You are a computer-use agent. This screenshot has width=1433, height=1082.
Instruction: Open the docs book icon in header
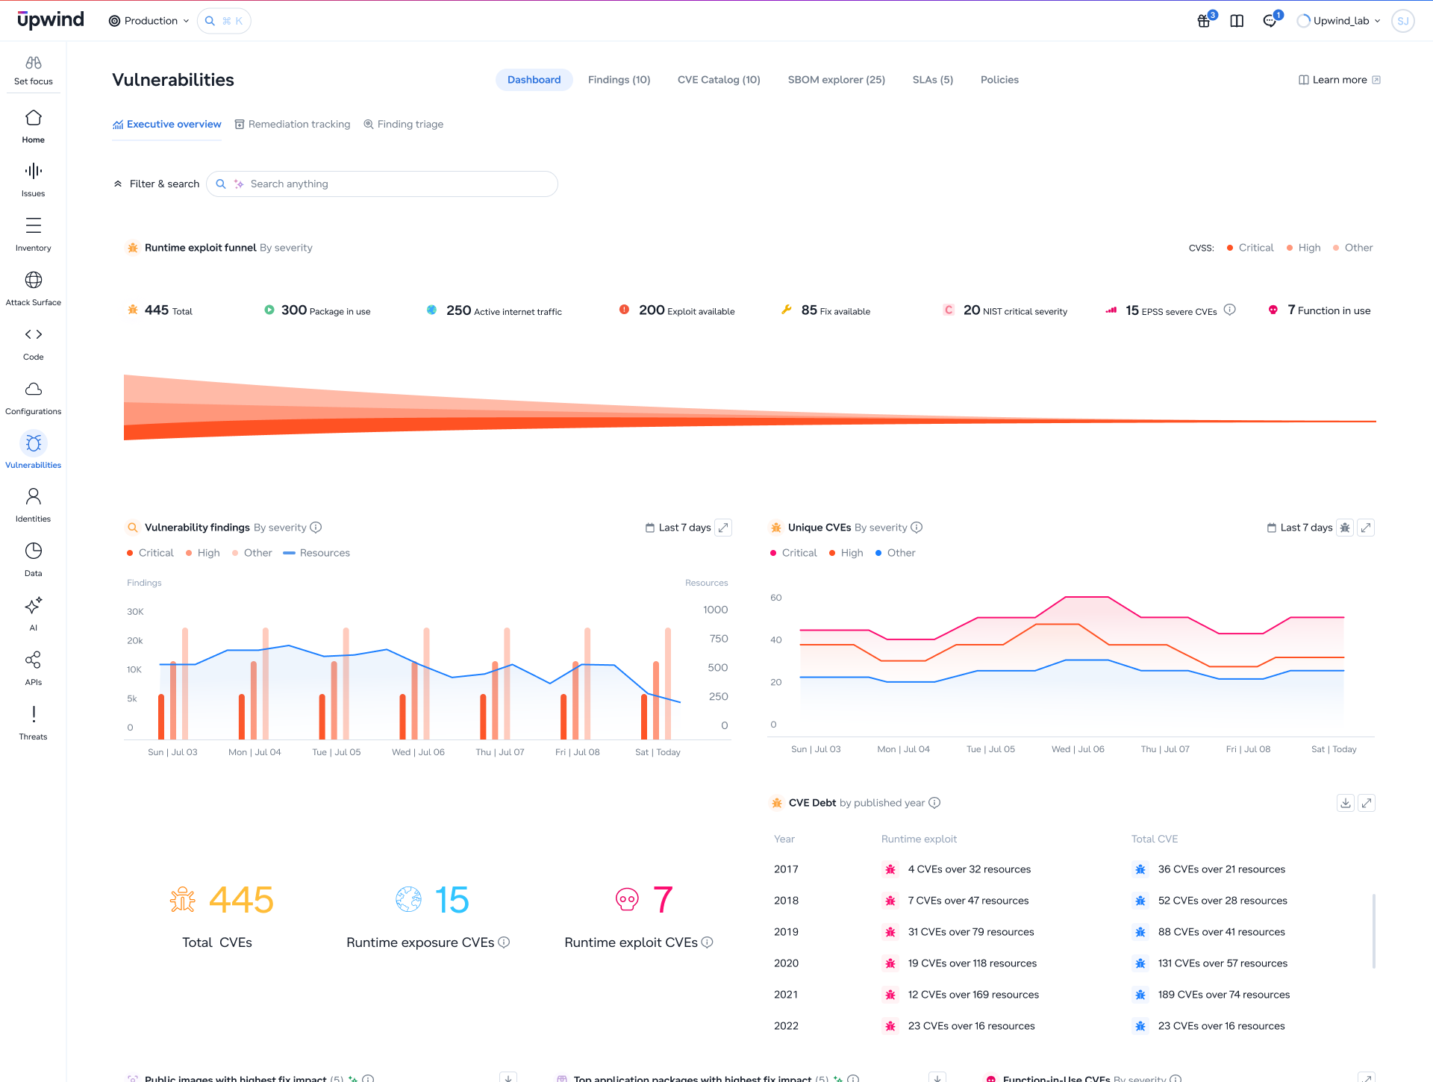[1237, 21]
